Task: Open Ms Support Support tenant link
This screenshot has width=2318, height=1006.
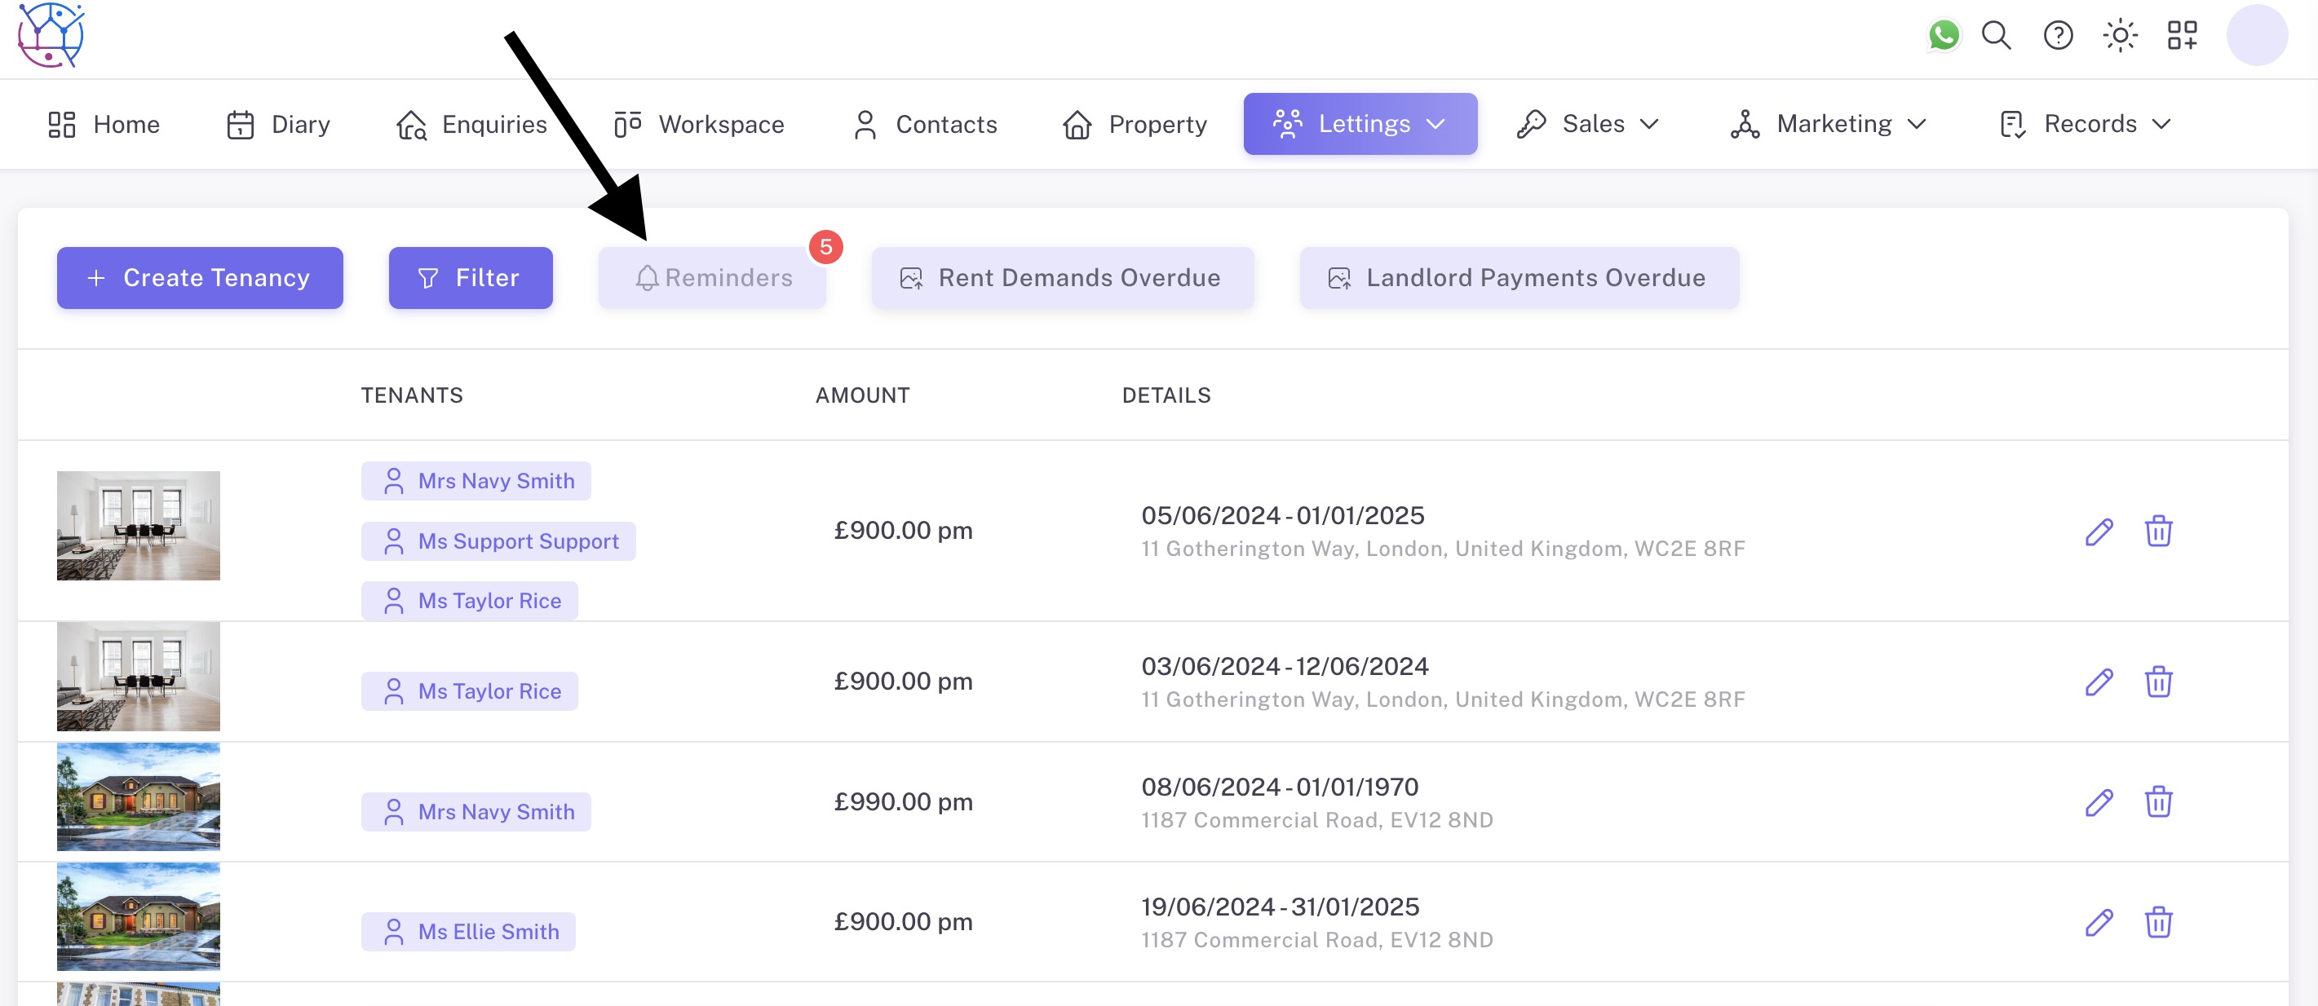Action: pos(517,541)
